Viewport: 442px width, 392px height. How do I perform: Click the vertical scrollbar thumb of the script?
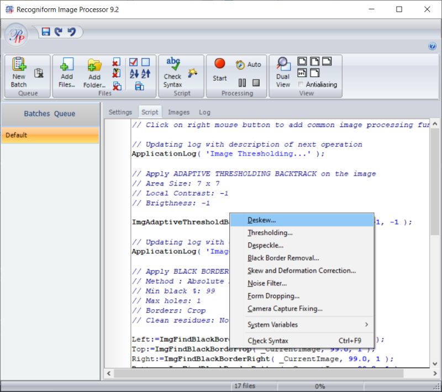point(435,182)
